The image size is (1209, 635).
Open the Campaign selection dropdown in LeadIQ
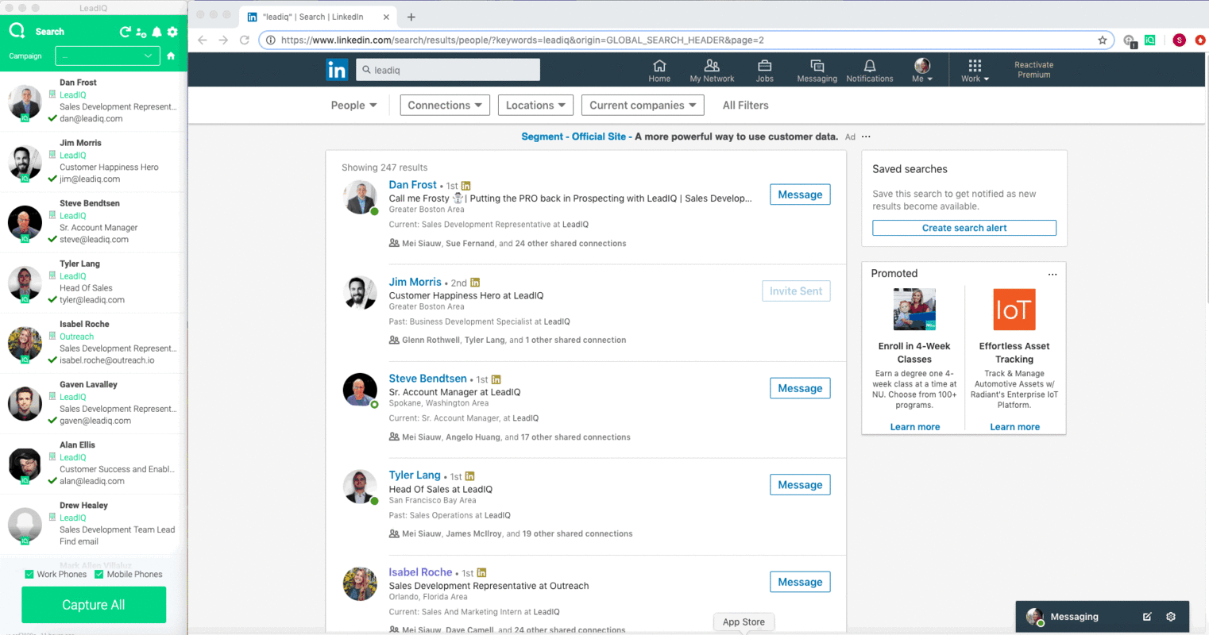pyautogui.click(x=107, y=56)
